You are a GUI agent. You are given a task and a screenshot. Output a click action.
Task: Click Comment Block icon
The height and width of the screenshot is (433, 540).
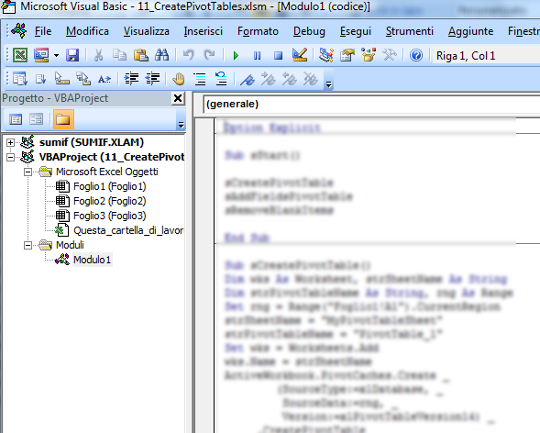coord(200,79)
